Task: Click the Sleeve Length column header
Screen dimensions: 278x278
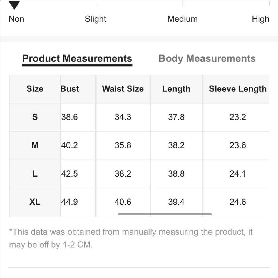Action: [x=238, y=89]
